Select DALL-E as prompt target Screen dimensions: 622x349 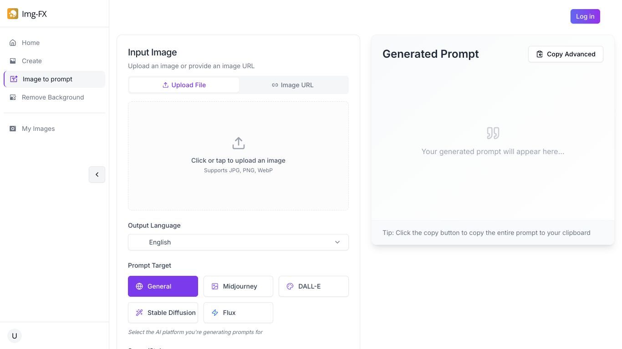pos(314,286)
